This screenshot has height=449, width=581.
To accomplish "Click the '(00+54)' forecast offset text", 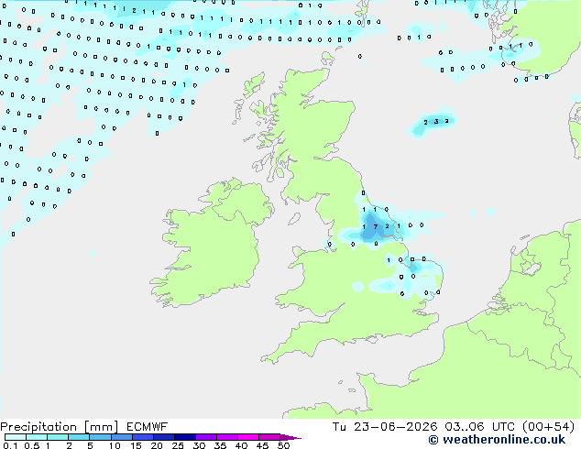I will [x=548, y=427].
